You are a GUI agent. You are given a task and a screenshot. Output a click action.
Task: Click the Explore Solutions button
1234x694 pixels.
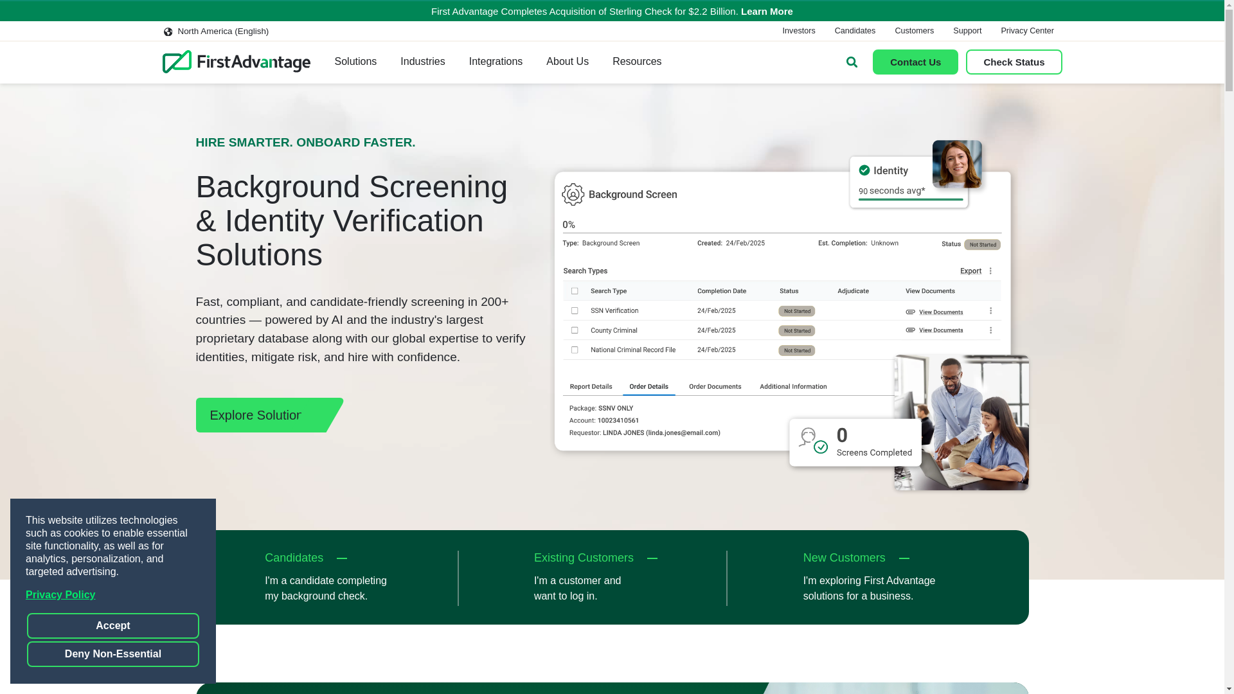tap(269, 415)
